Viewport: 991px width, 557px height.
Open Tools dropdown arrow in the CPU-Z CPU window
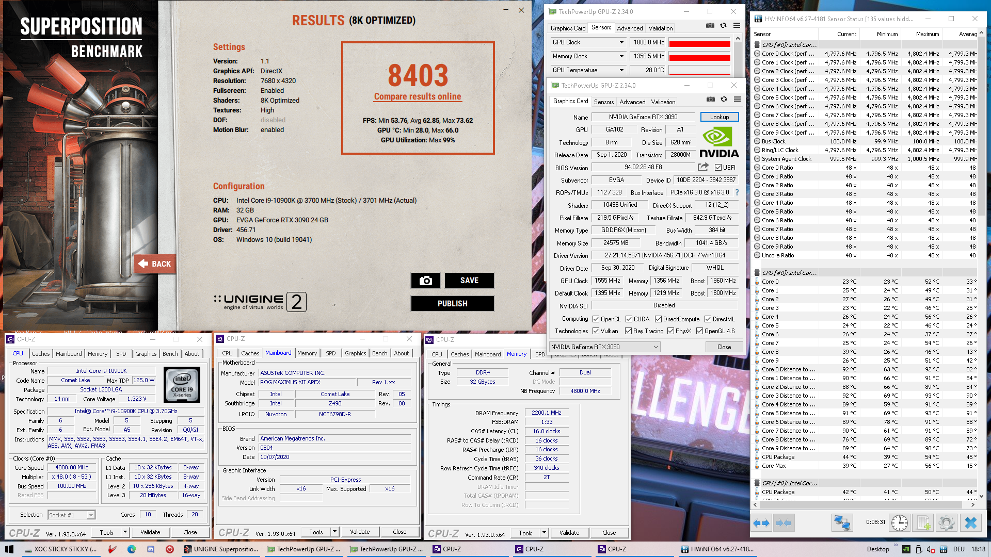(x=124, y=532)
